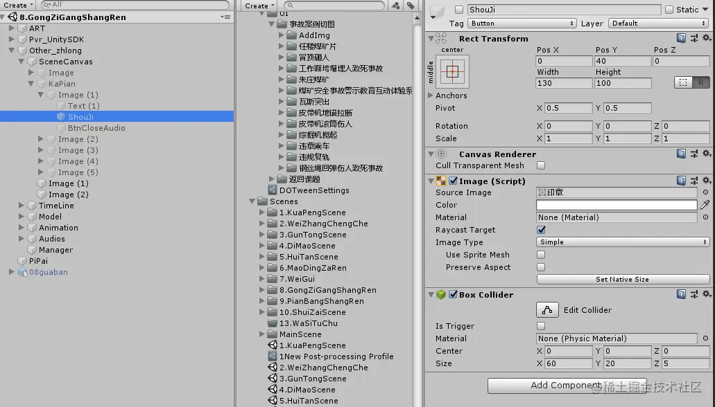Disable the Box Collider component checkbox
This screenshot has width=715, height=407.
coord(454,295)
